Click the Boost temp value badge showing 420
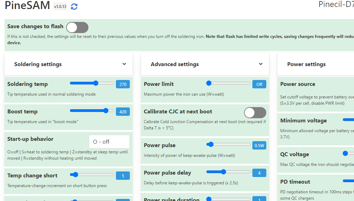The image size is (354, 201). (123, 111)
